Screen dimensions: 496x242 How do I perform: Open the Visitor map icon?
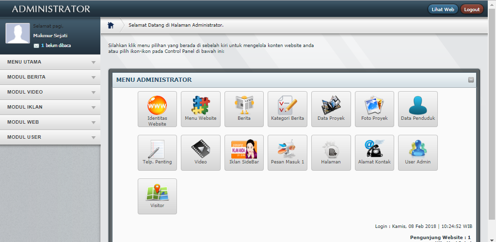[157, 196]
